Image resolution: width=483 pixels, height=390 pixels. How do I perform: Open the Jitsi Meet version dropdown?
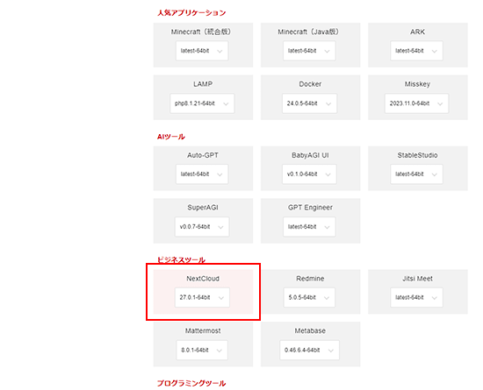click(x=416, y=297)
